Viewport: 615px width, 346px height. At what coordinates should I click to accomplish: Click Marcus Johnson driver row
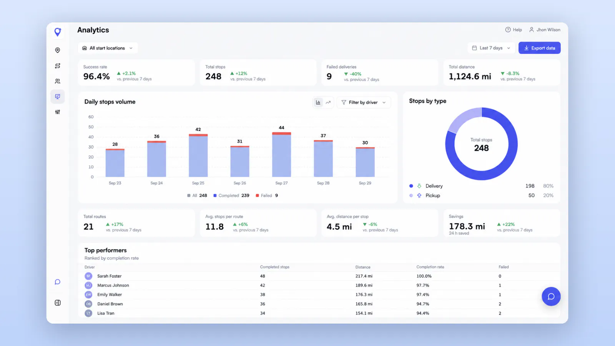point(319,285)
